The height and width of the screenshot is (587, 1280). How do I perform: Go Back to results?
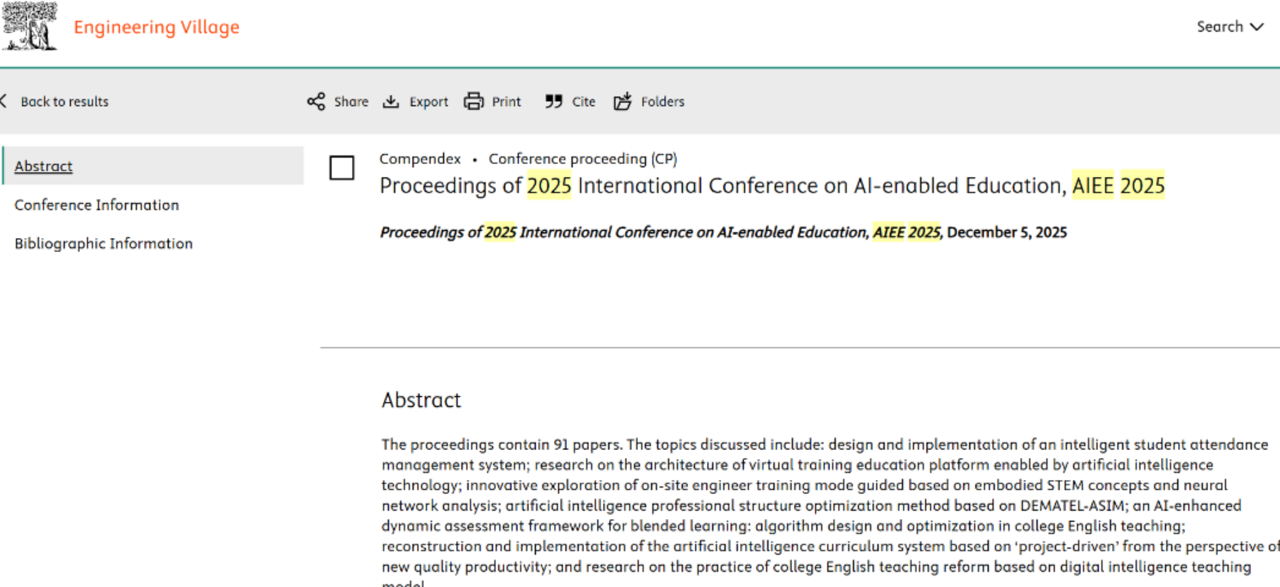(64, 102)
